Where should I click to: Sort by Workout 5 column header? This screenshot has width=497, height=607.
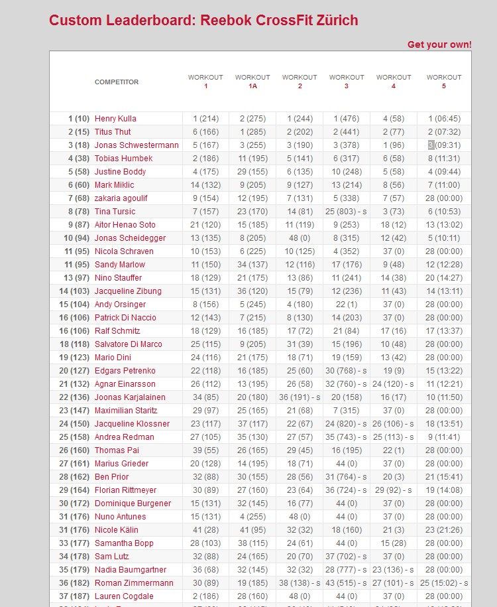point(444,82)
